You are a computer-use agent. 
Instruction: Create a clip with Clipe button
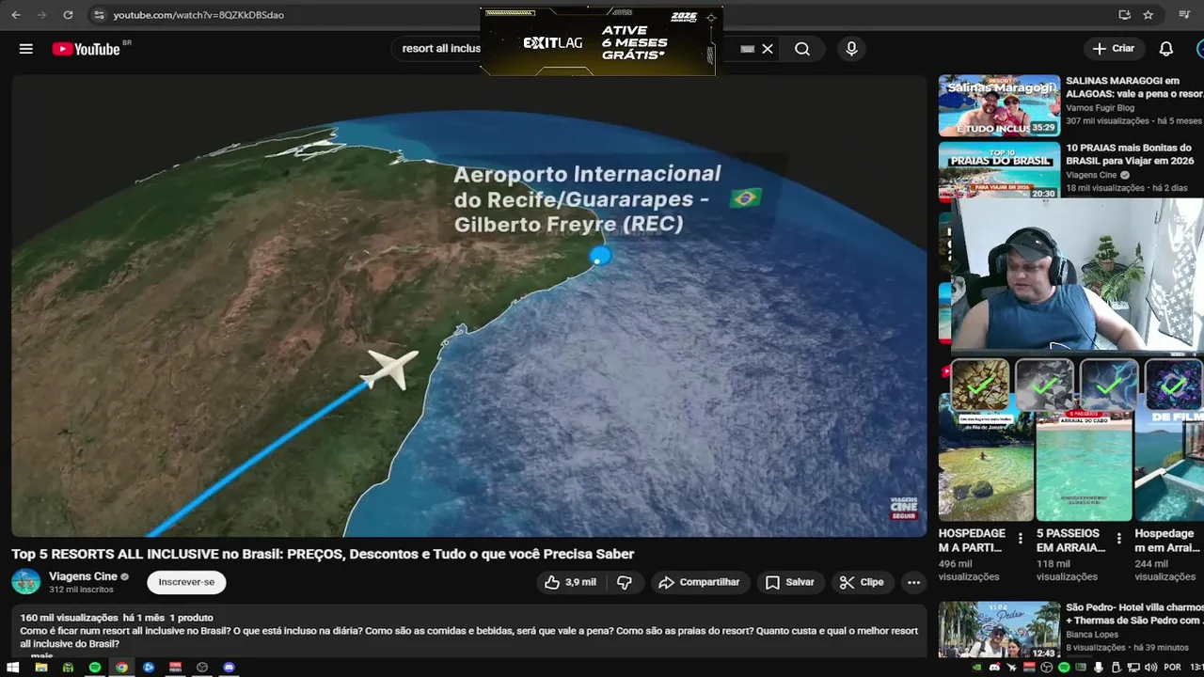862,582
